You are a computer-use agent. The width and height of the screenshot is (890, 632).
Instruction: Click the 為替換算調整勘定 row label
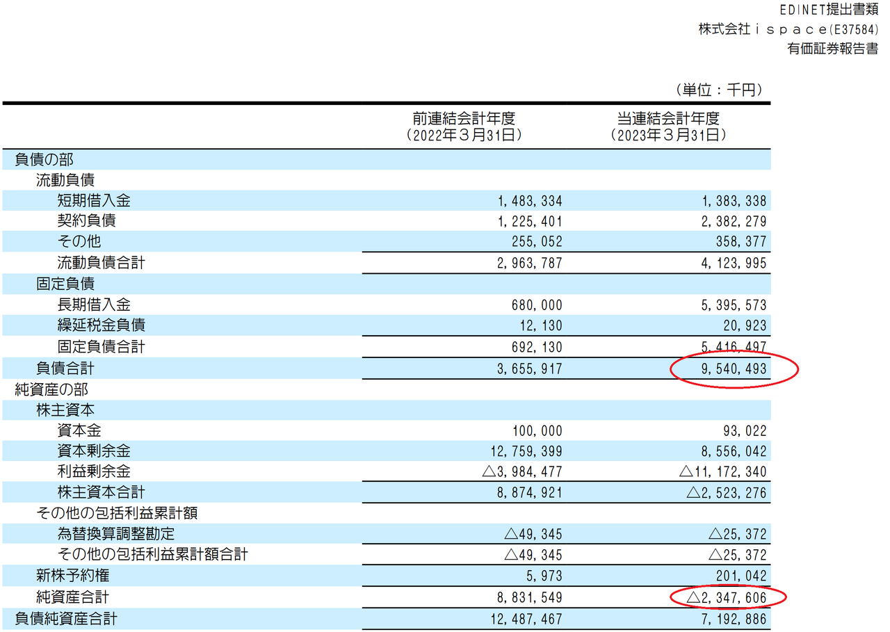click(x=115, y=534)
